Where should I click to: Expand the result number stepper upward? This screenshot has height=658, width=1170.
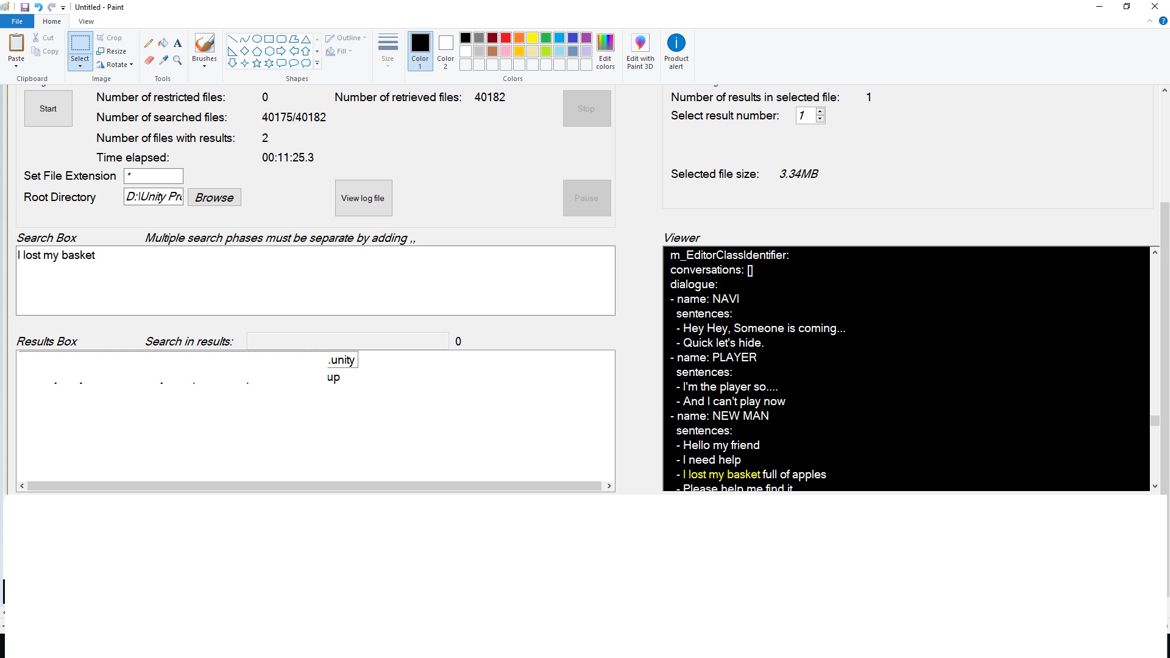[820, 111]
